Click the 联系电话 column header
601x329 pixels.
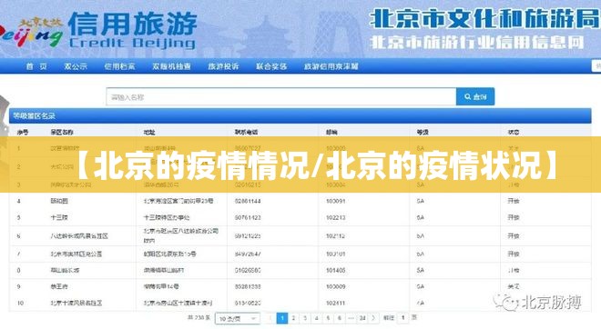point(246,133)
